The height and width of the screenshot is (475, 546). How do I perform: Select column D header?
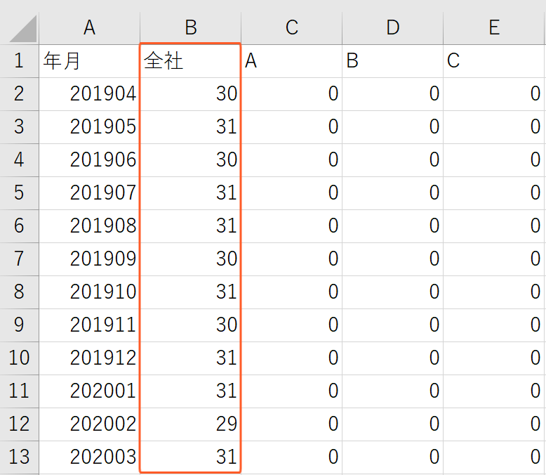tap(392, 28)
